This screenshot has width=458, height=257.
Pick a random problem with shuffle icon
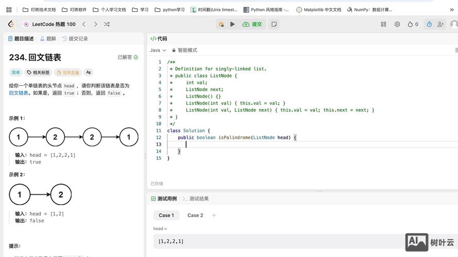click(x=107, y=24)
